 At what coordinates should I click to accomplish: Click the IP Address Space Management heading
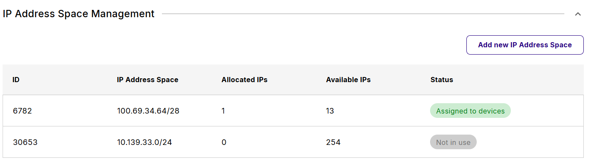(79, 14)
